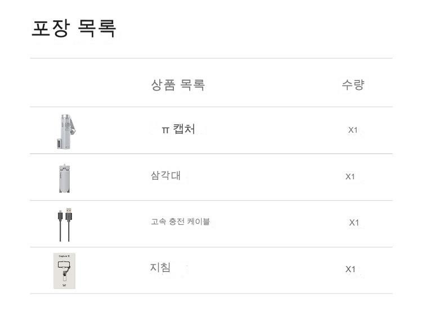The width and height of the screenshot is (439, 316).
Task: Click the '수량' column header
Action: pyautogui.click(x=353, y=85)
